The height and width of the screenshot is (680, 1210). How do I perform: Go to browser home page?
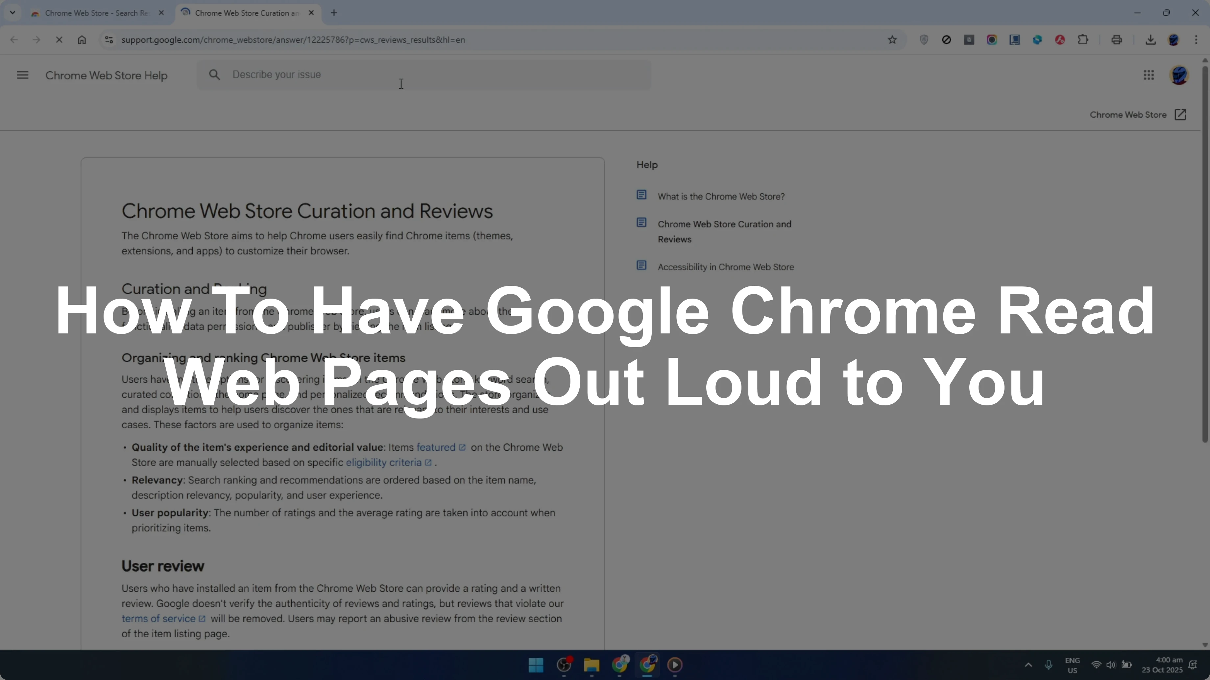[82, 40]
